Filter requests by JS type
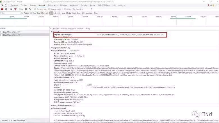 pyautogui.click(x=55, y=13)
